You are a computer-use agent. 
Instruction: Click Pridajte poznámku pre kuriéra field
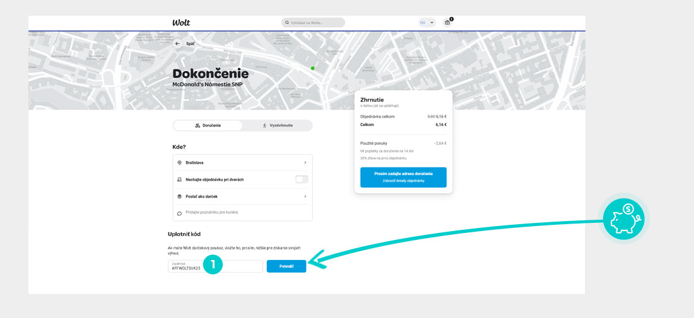click(242, 213)
